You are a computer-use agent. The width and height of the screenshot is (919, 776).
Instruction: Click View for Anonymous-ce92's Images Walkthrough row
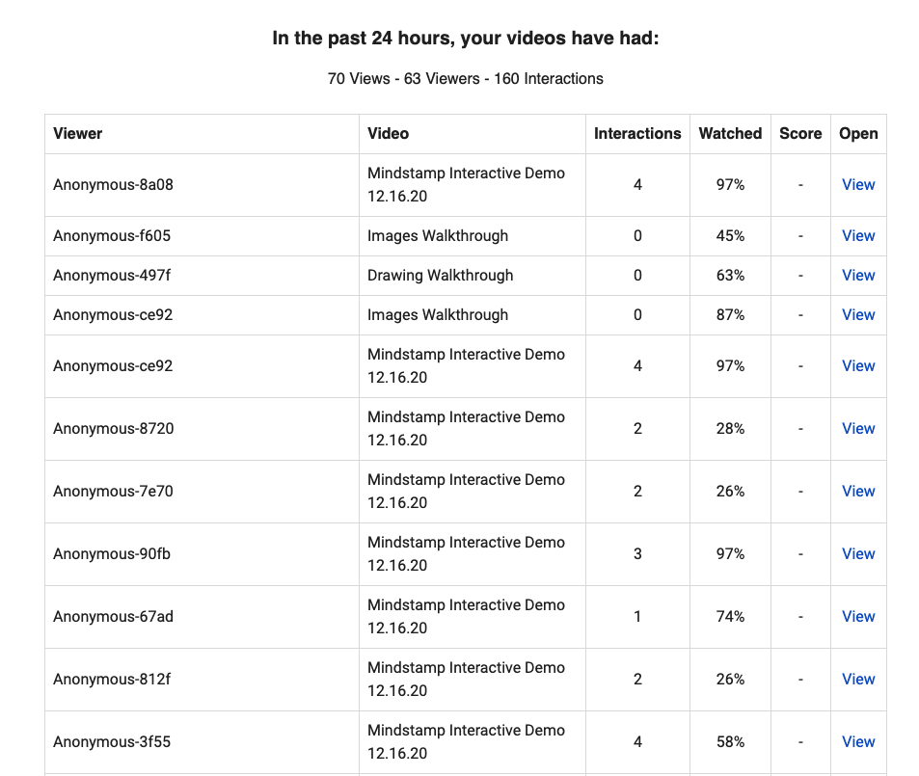(x=857, y=314)
